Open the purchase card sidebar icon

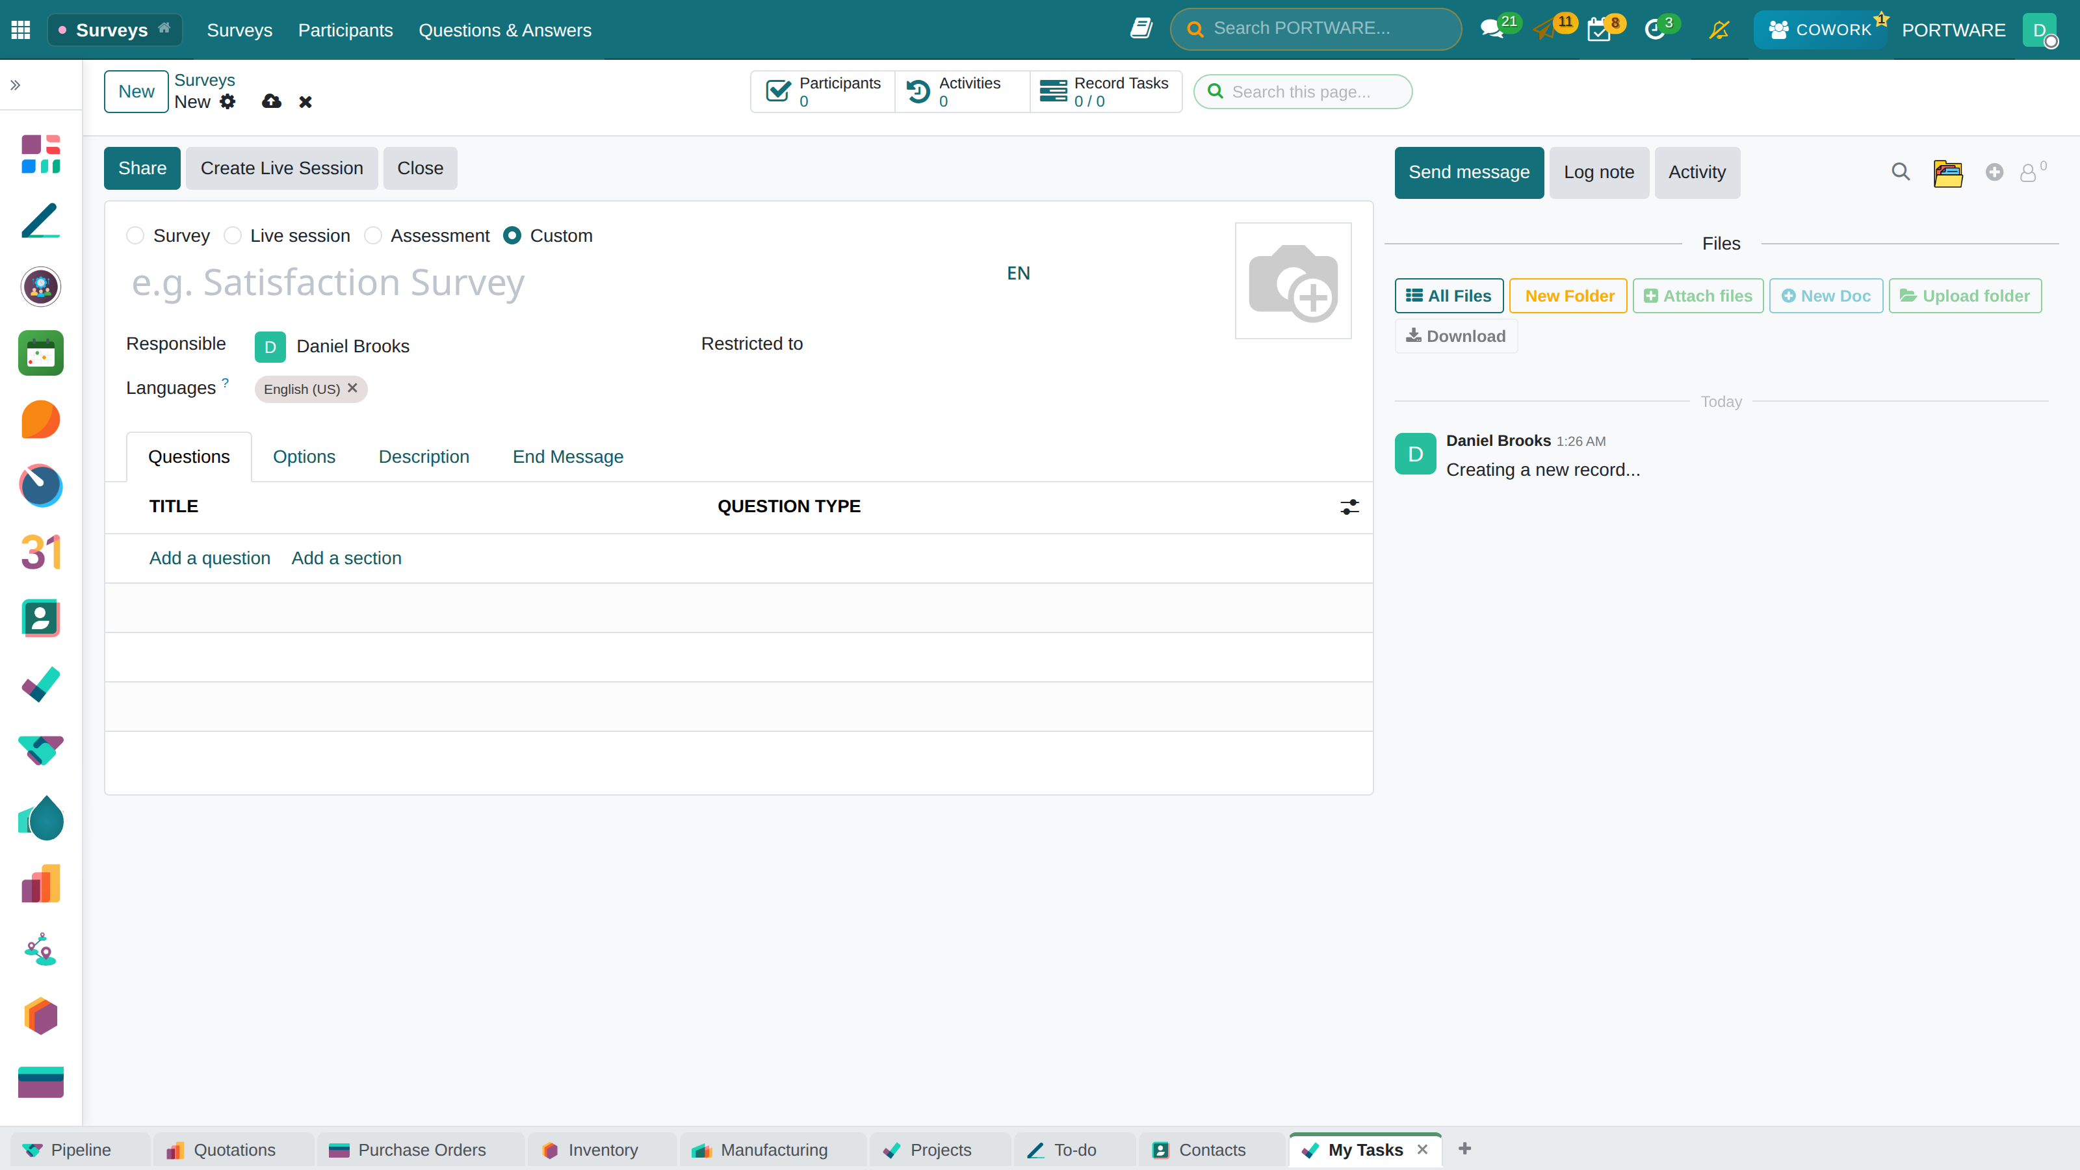click(x=40, y=1082)
